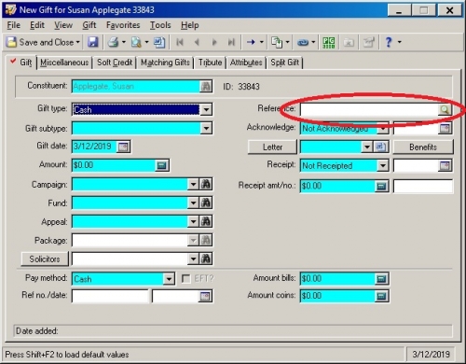Image resolution: width=466 pixels, height=364 pixels.
Task: Switch to the Tribute tab
Action: 211,63
